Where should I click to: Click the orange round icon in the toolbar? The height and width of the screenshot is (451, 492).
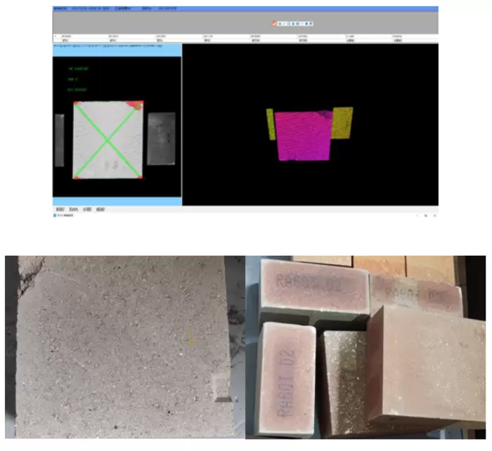274,23
